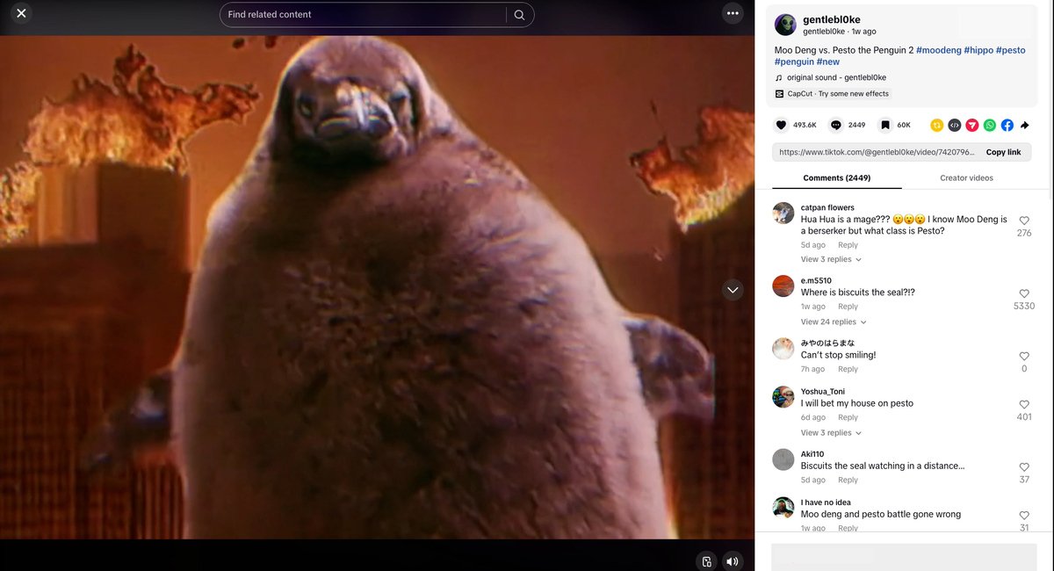The height and width of the screenshot is (571, 1054).
Task: Like the video with the heart icon
Action: (x=781, y=126)
